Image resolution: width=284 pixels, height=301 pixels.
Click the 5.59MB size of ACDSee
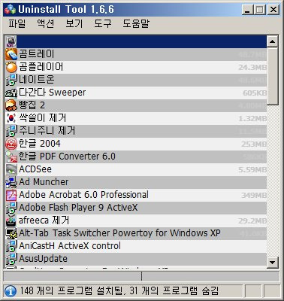[x=252, y=169]
